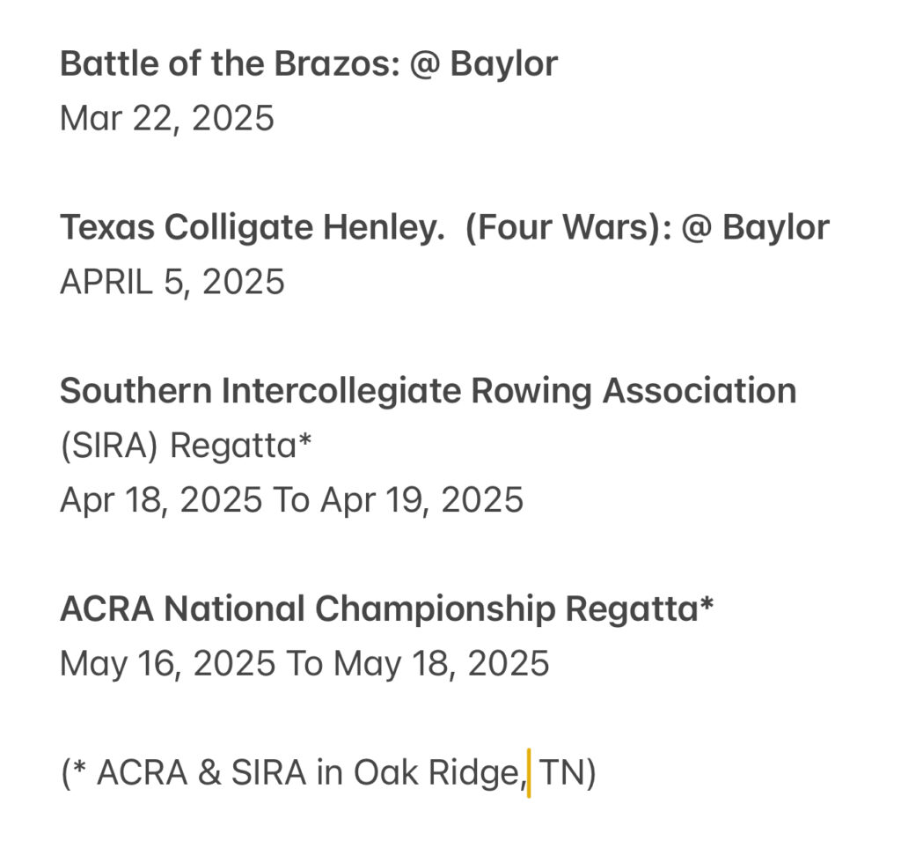
Task: Click the 'Battle of the Brazos: @ Baylor' heading
Action: [x=309, y=64]
